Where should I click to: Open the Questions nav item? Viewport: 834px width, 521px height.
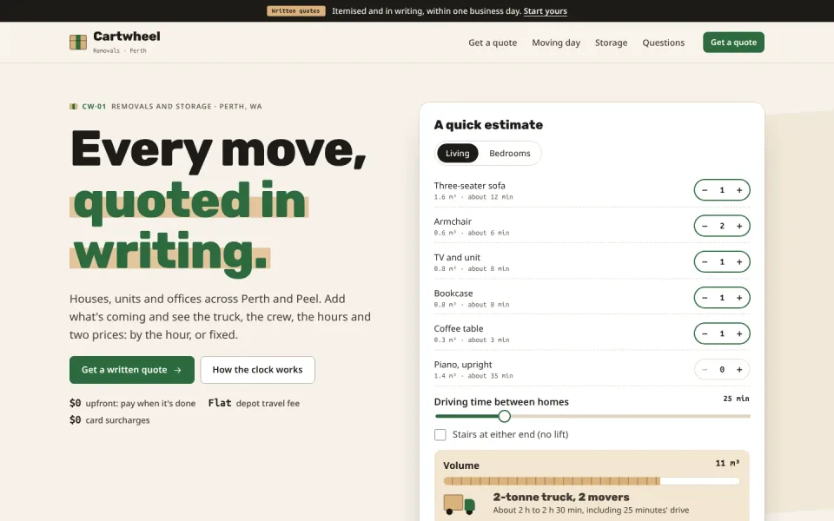click(x=663, y=43)
